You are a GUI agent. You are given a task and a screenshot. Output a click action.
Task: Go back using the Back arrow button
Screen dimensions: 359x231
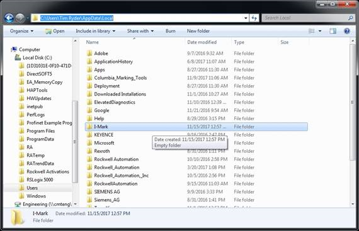[x=9, y=18]
